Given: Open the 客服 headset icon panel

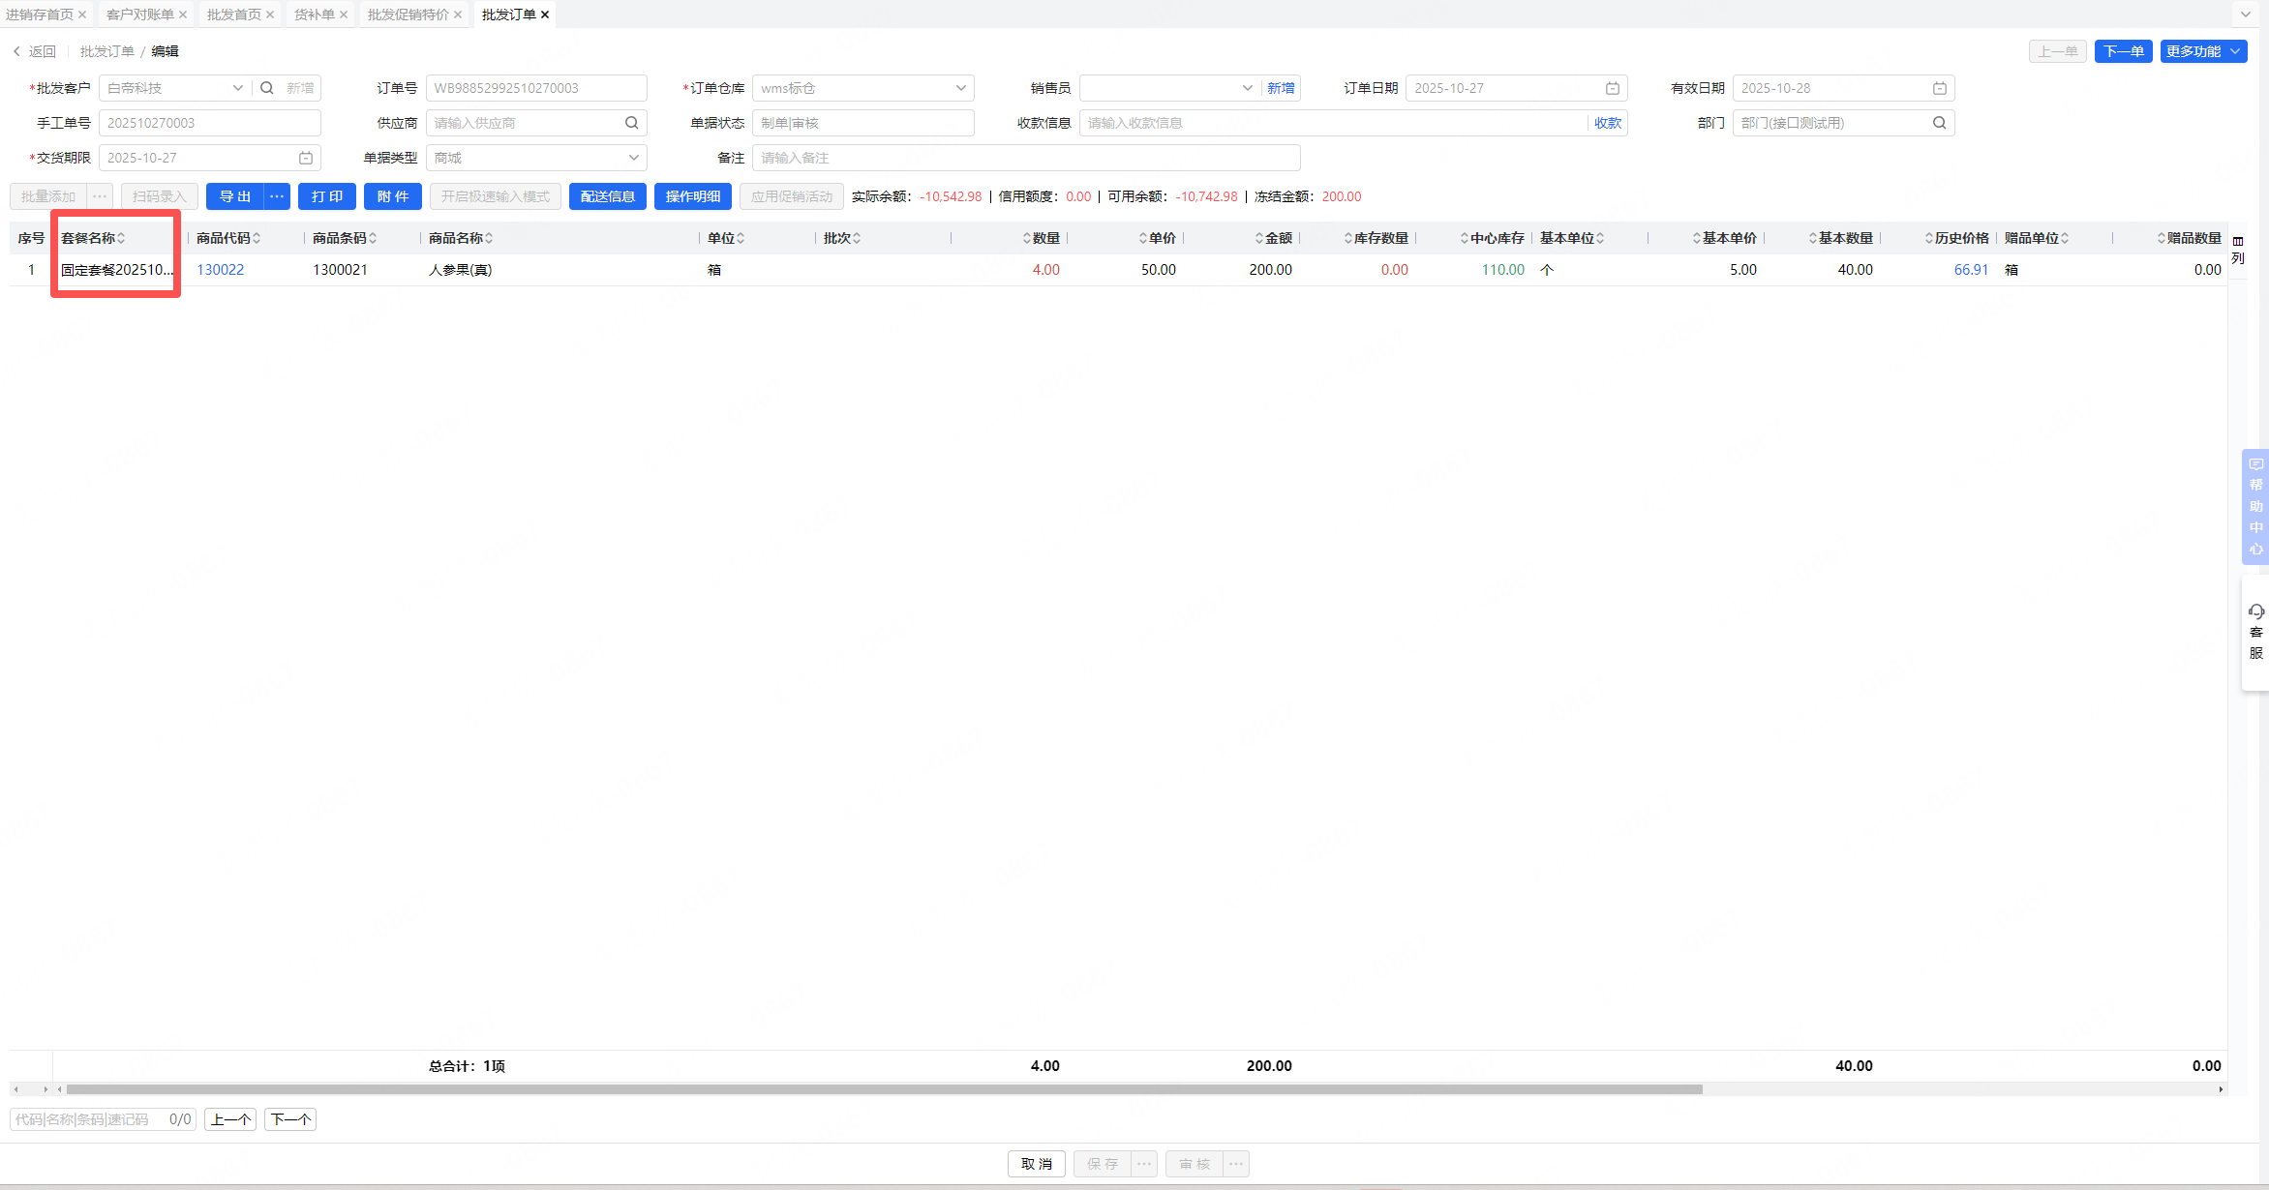Looking at the screenshot, I should pos(2256,611).
